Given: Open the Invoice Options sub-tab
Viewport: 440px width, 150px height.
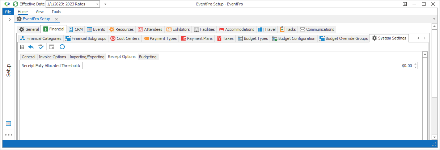Looking at the screenshot, I should click(52, 57).
